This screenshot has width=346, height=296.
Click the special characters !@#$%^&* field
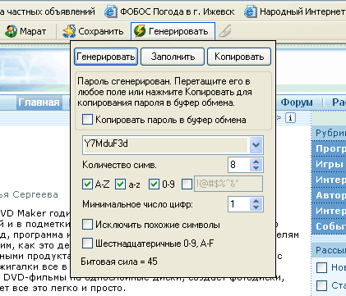coord(228,184)
